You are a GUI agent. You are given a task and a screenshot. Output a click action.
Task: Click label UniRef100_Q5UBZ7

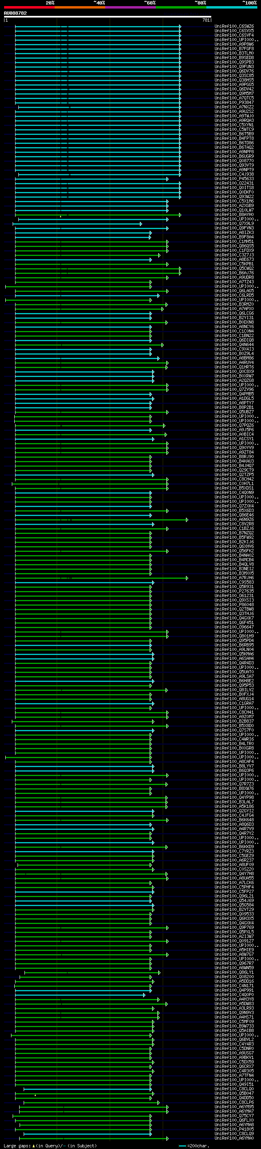coord(234,412)
